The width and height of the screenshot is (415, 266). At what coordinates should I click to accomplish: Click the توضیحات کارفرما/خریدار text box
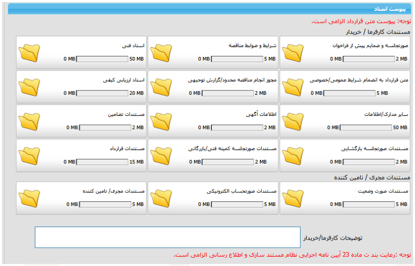coord(167,237)
